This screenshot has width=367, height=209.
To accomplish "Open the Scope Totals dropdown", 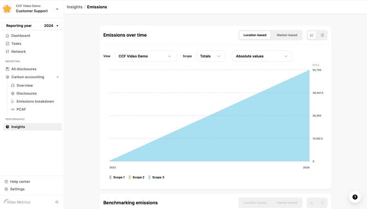I will click(x=211, y=56).
